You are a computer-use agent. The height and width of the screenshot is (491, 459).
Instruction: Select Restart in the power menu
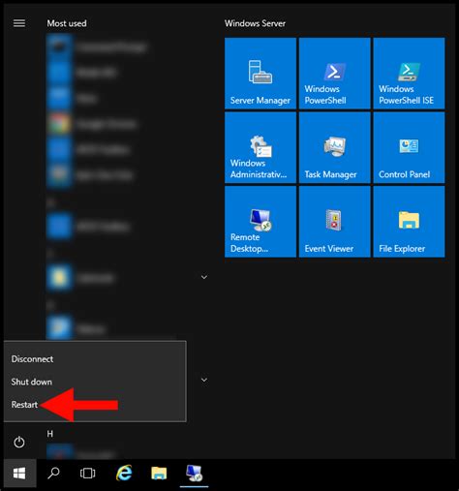24,405
